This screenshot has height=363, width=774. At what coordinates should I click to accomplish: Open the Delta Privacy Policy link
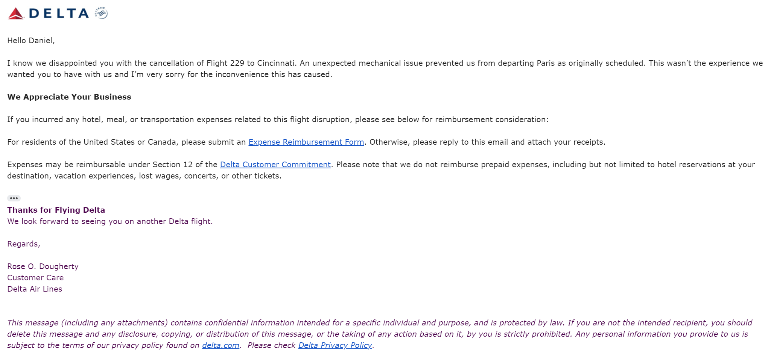tap(335, 345)
